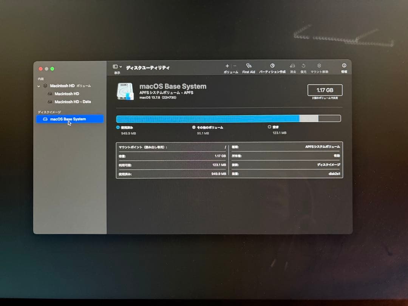
Task: Toggle the 空き legend indicator
Action: click(x=270, y=127)
